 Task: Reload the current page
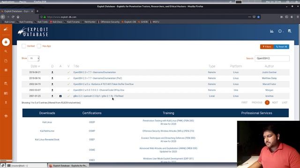(13, 17)
